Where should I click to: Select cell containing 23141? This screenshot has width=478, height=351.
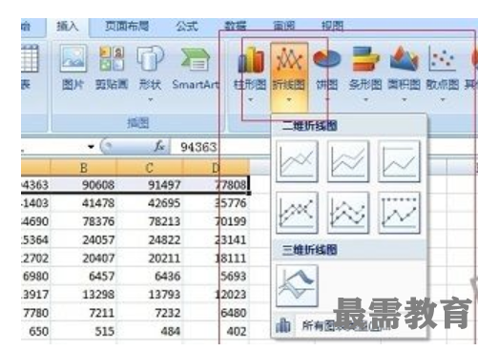(x=216, y=239)
